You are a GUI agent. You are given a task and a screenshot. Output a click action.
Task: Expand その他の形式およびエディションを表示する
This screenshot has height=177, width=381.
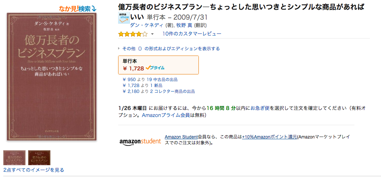pyautogui.click(x=169, y=49)
